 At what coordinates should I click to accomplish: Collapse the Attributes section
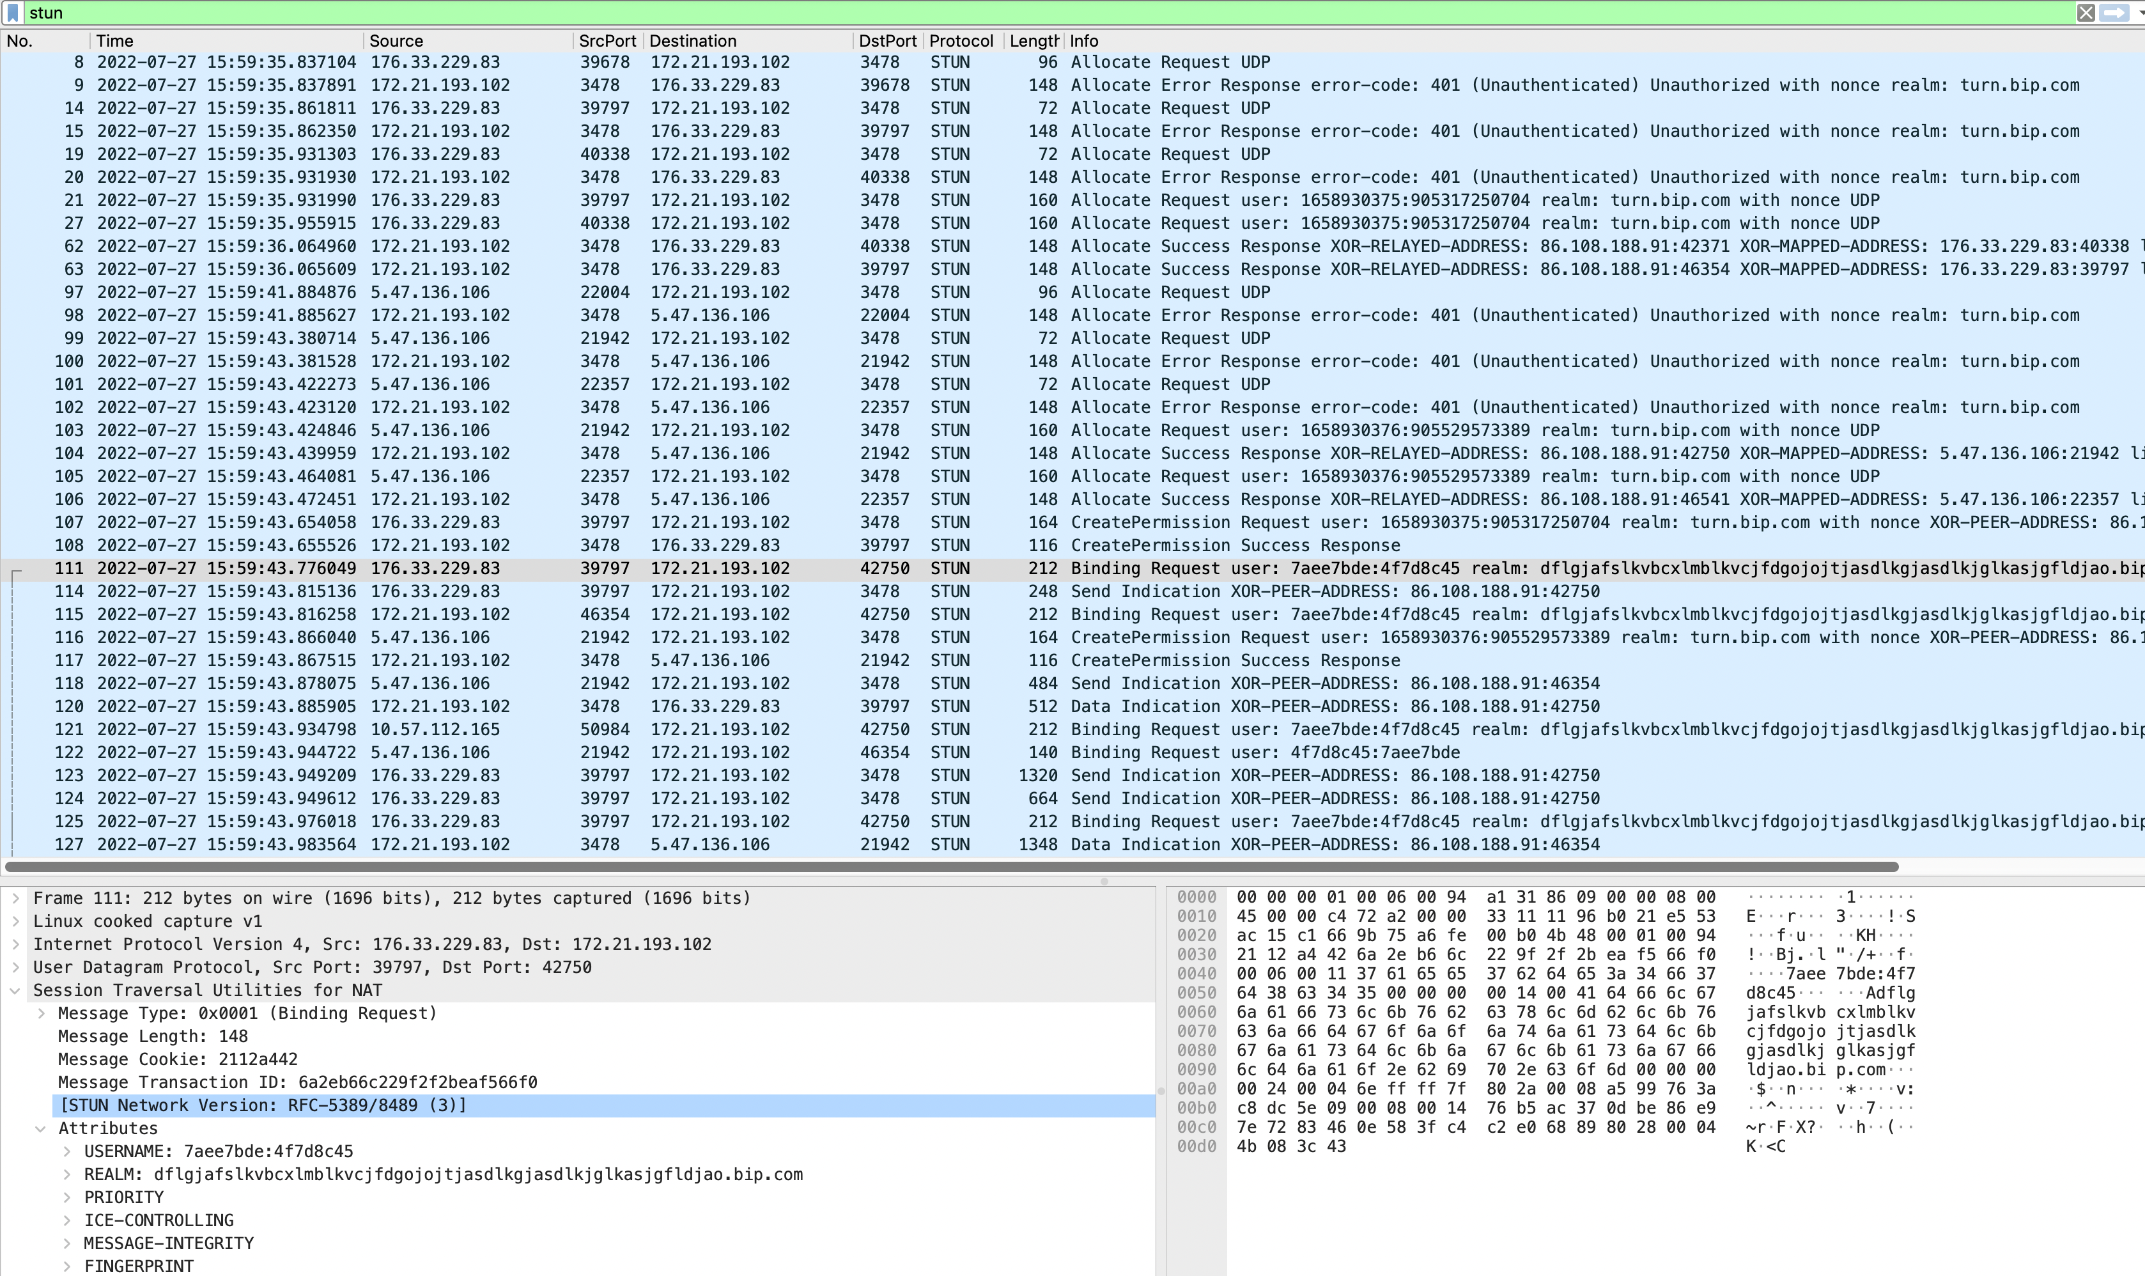click(42, 1127)
